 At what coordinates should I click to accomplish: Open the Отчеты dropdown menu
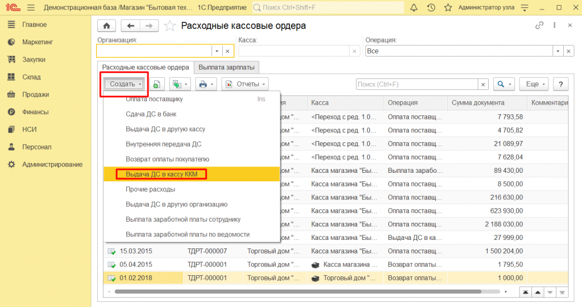tap(245, 84)
